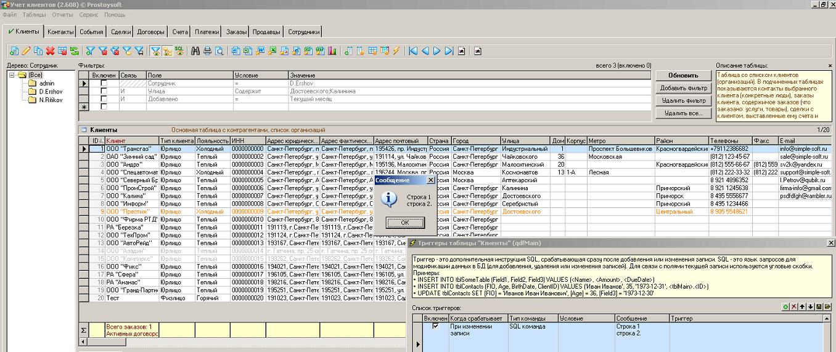Select the D.Ershov folder in tree

click(51, 92)
